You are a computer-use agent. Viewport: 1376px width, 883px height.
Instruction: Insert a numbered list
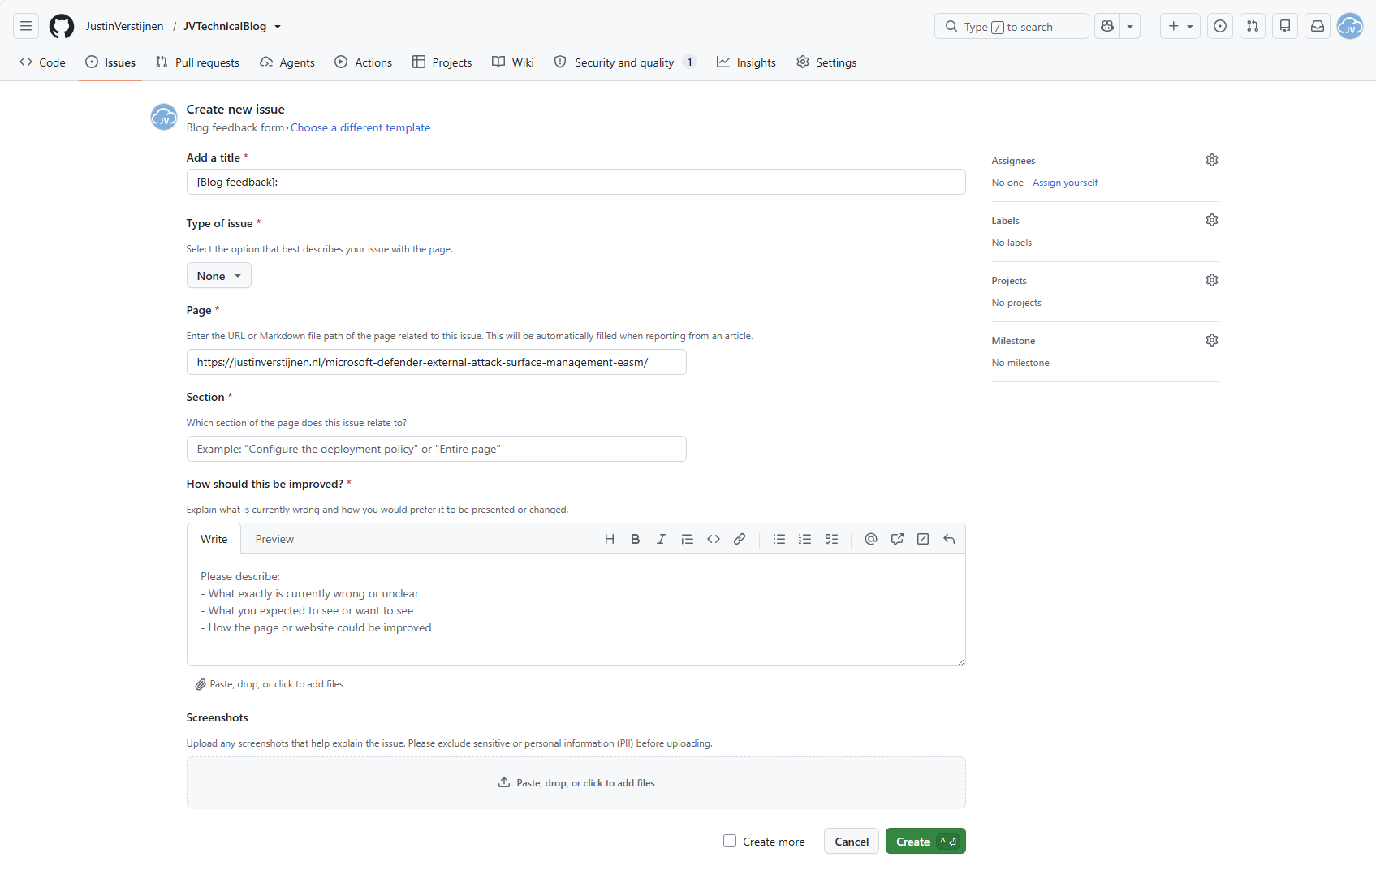pos(805,539)
